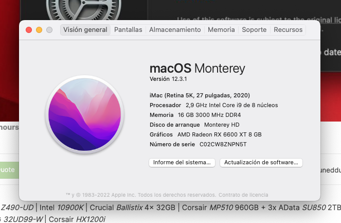Click graphics value AMD Radeon RX 6600 XT
This screenshot has width=341, height=223.
[220, 134]
